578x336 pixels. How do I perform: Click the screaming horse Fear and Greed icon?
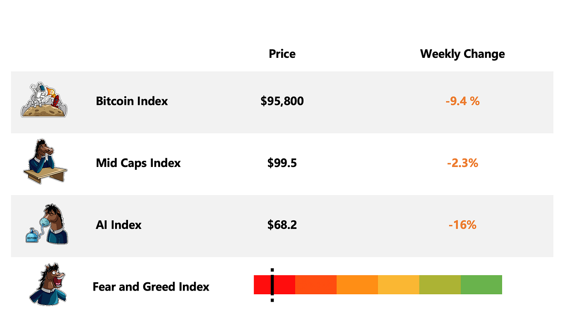point(48,284)
